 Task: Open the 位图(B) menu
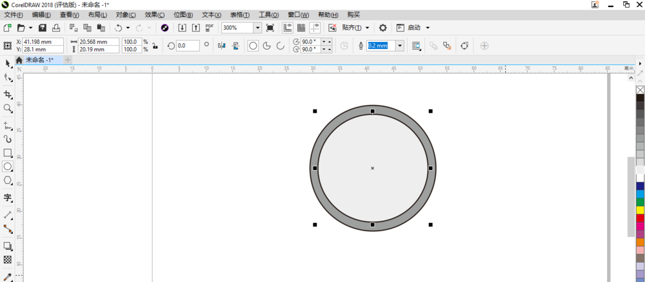click(183, 14)
